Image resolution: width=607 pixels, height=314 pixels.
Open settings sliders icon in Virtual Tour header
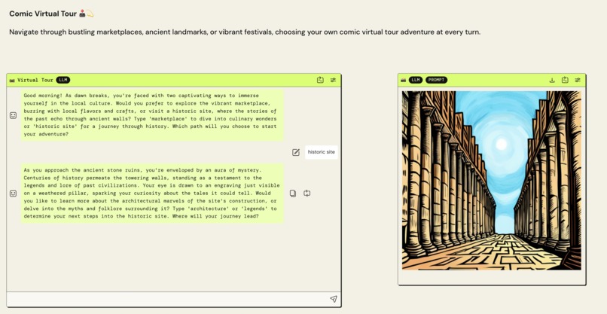pyautogui.click(x=333, y=80)
